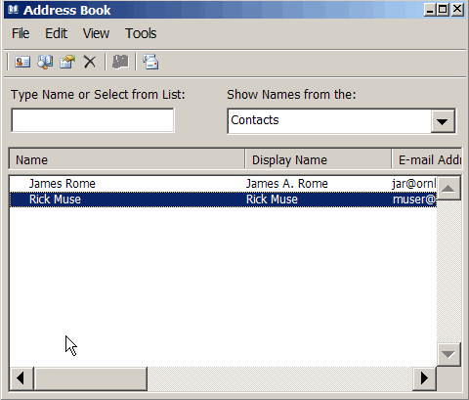Open the File menu
The image size is (469, 400).
click(21, 33)
